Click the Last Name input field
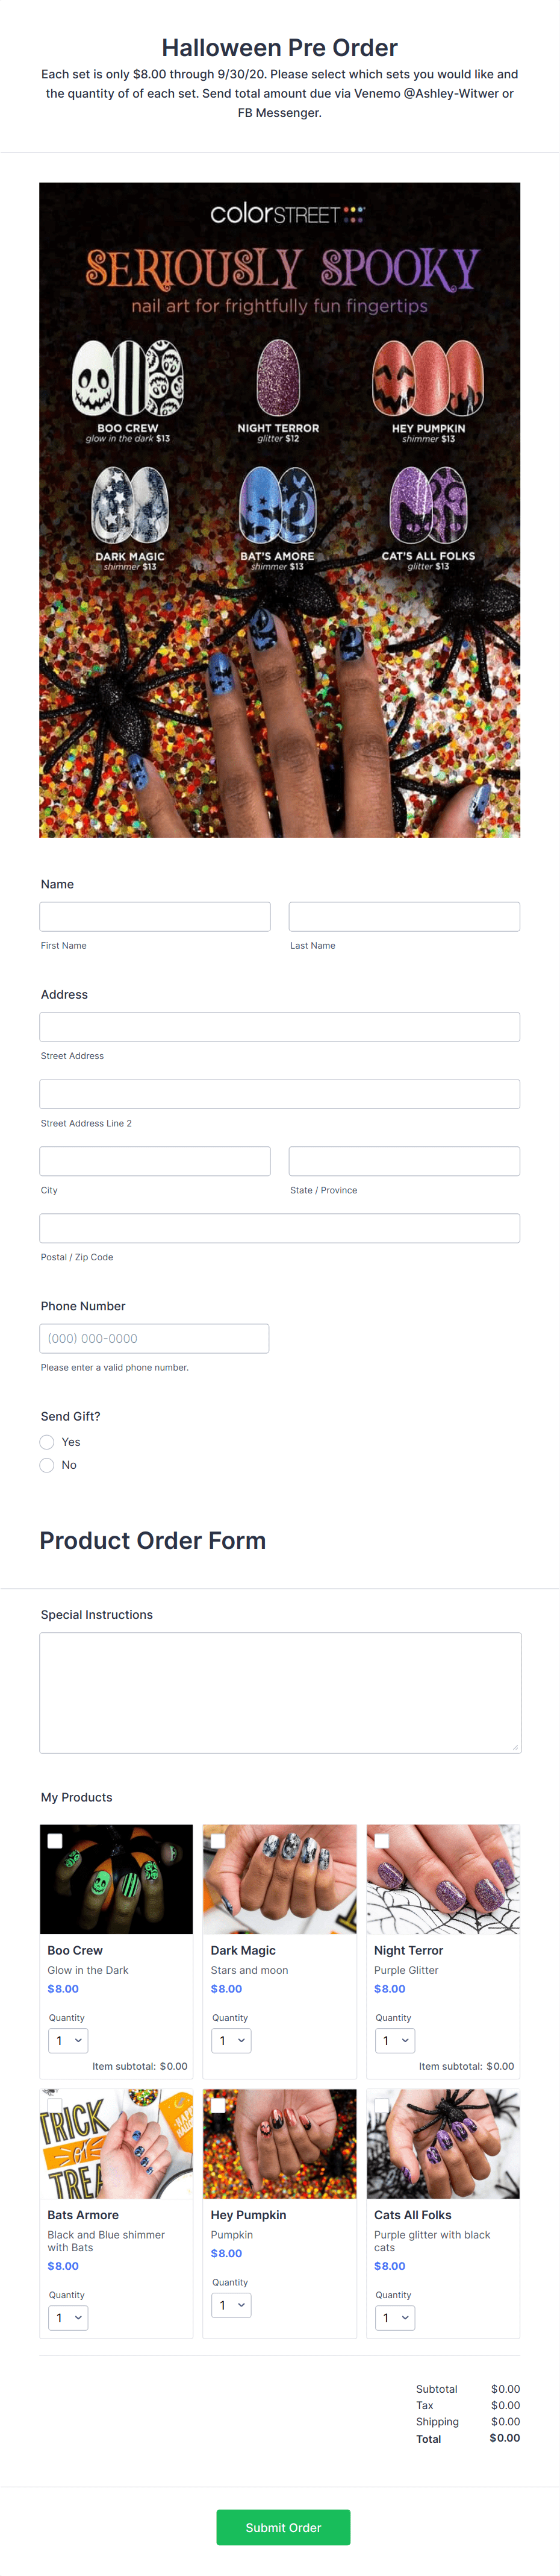Screen dimensions: 560x2576 pos(403,916)
